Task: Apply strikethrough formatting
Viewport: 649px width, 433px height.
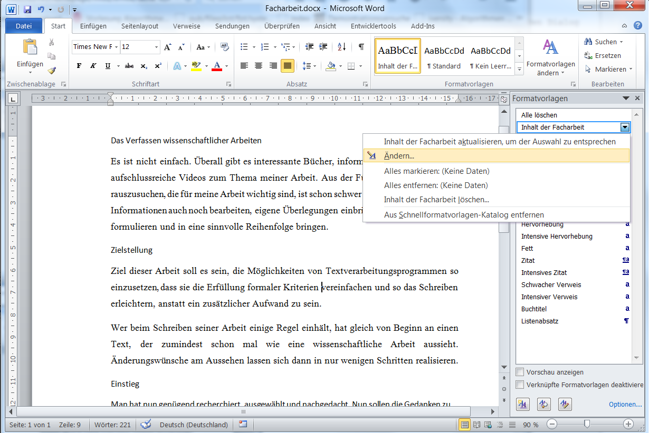Action: (129, 66)
